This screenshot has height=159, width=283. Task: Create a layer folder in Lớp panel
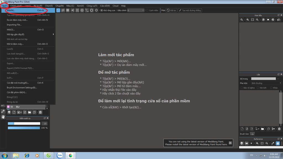coord(263,129)
